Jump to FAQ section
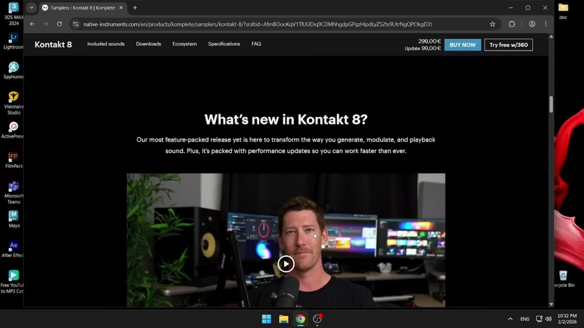584x328 pixels. coord(256,44)
